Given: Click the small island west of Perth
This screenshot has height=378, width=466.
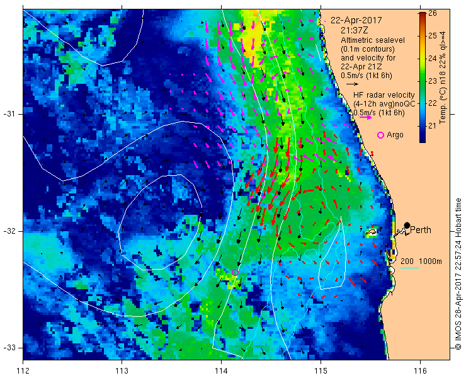Looking at the screenshot, I should click(371, 232).
